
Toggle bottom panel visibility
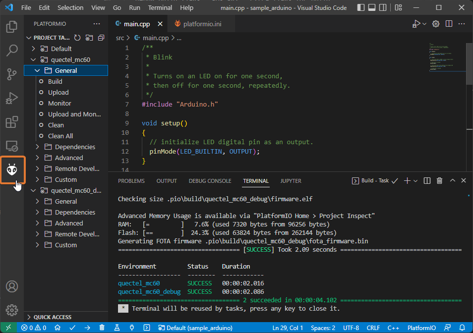[x=372, y=7]
